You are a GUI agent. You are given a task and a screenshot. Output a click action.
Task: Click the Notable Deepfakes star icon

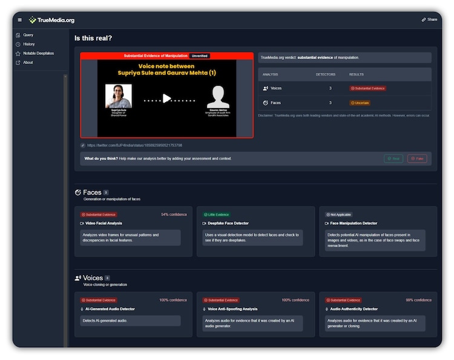pos(18,53)
